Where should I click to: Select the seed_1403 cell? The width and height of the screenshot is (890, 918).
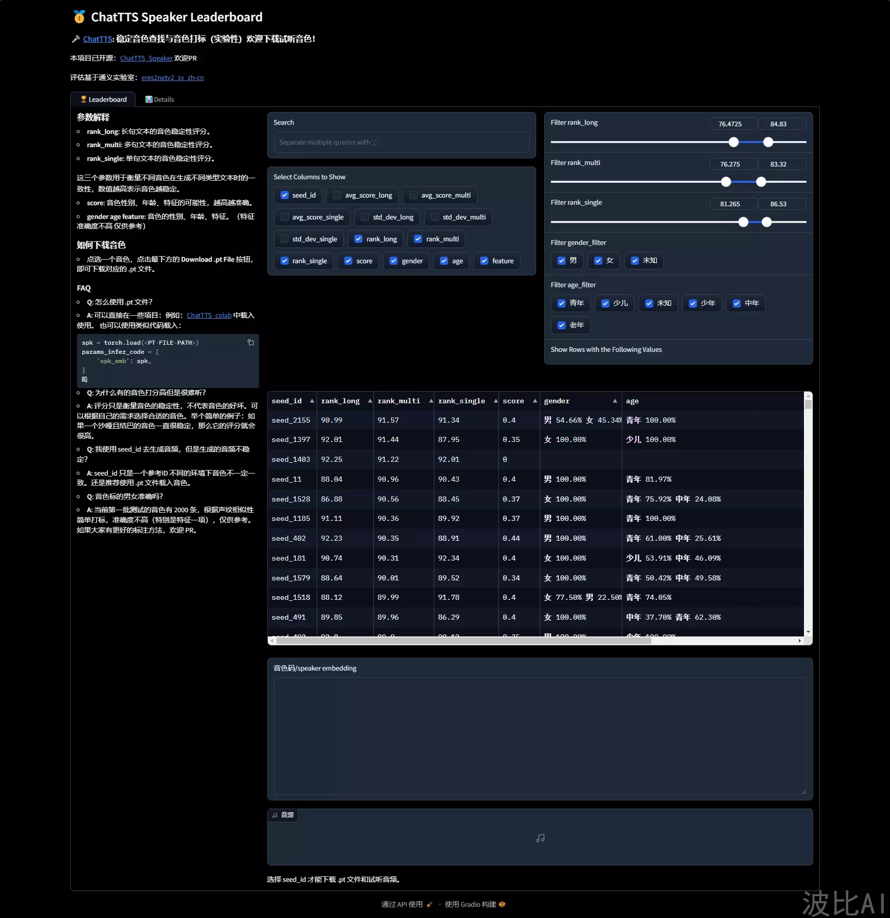point(292,460)
